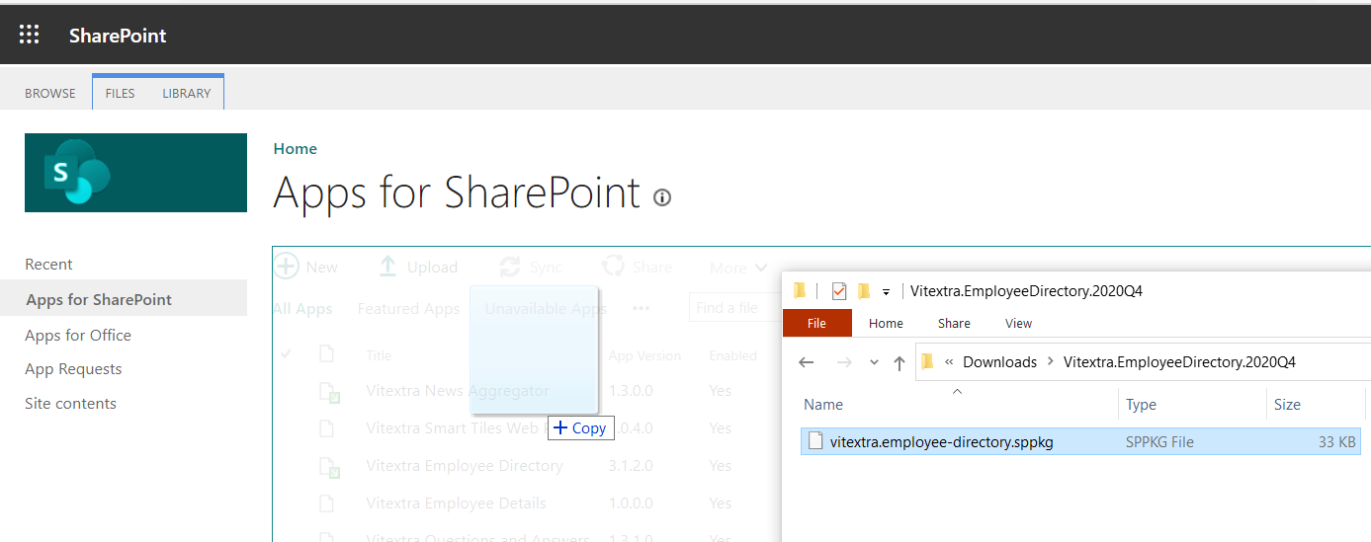Click the Forward arrow in File Explorer
Viewport: 1371px width, 542px height.
843,362
